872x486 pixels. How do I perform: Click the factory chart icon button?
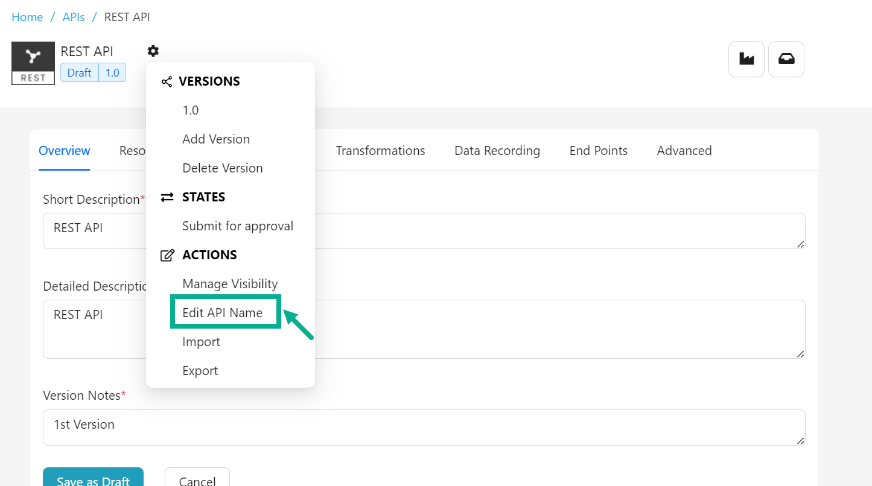[x=746, y=59]
